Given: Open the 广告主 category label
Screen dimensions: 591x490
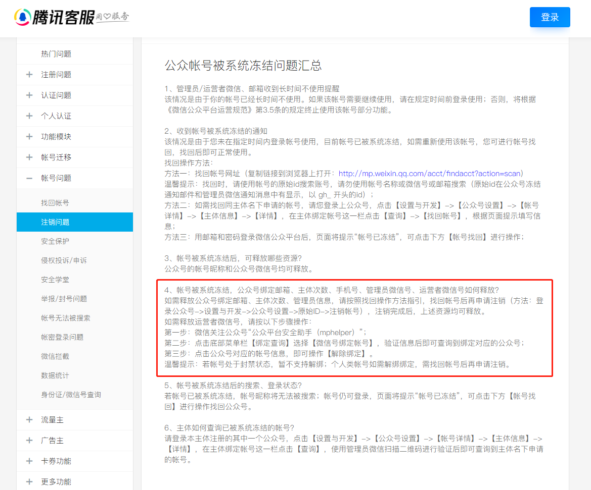Looking at the screenshot, I should tap(53, 441).
